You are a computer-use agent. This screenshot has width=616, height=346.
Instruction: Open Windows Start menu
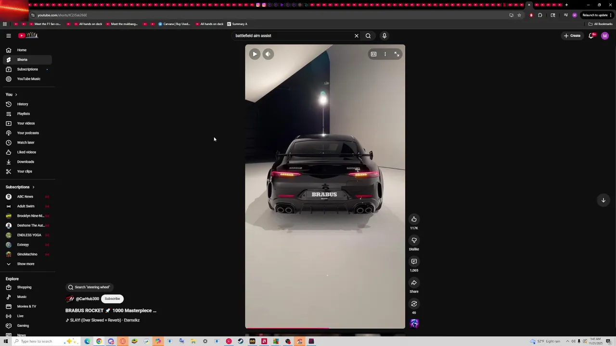click(x=5, y=341)
